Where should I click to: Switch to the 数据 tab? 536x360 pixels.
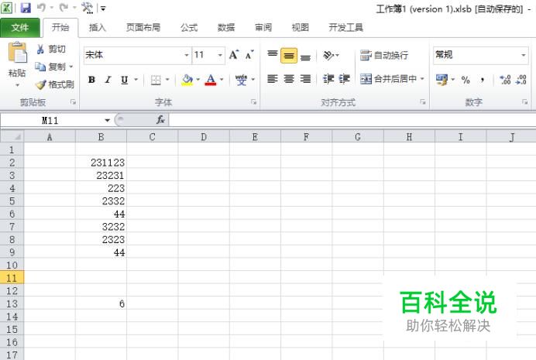point(226,27)
